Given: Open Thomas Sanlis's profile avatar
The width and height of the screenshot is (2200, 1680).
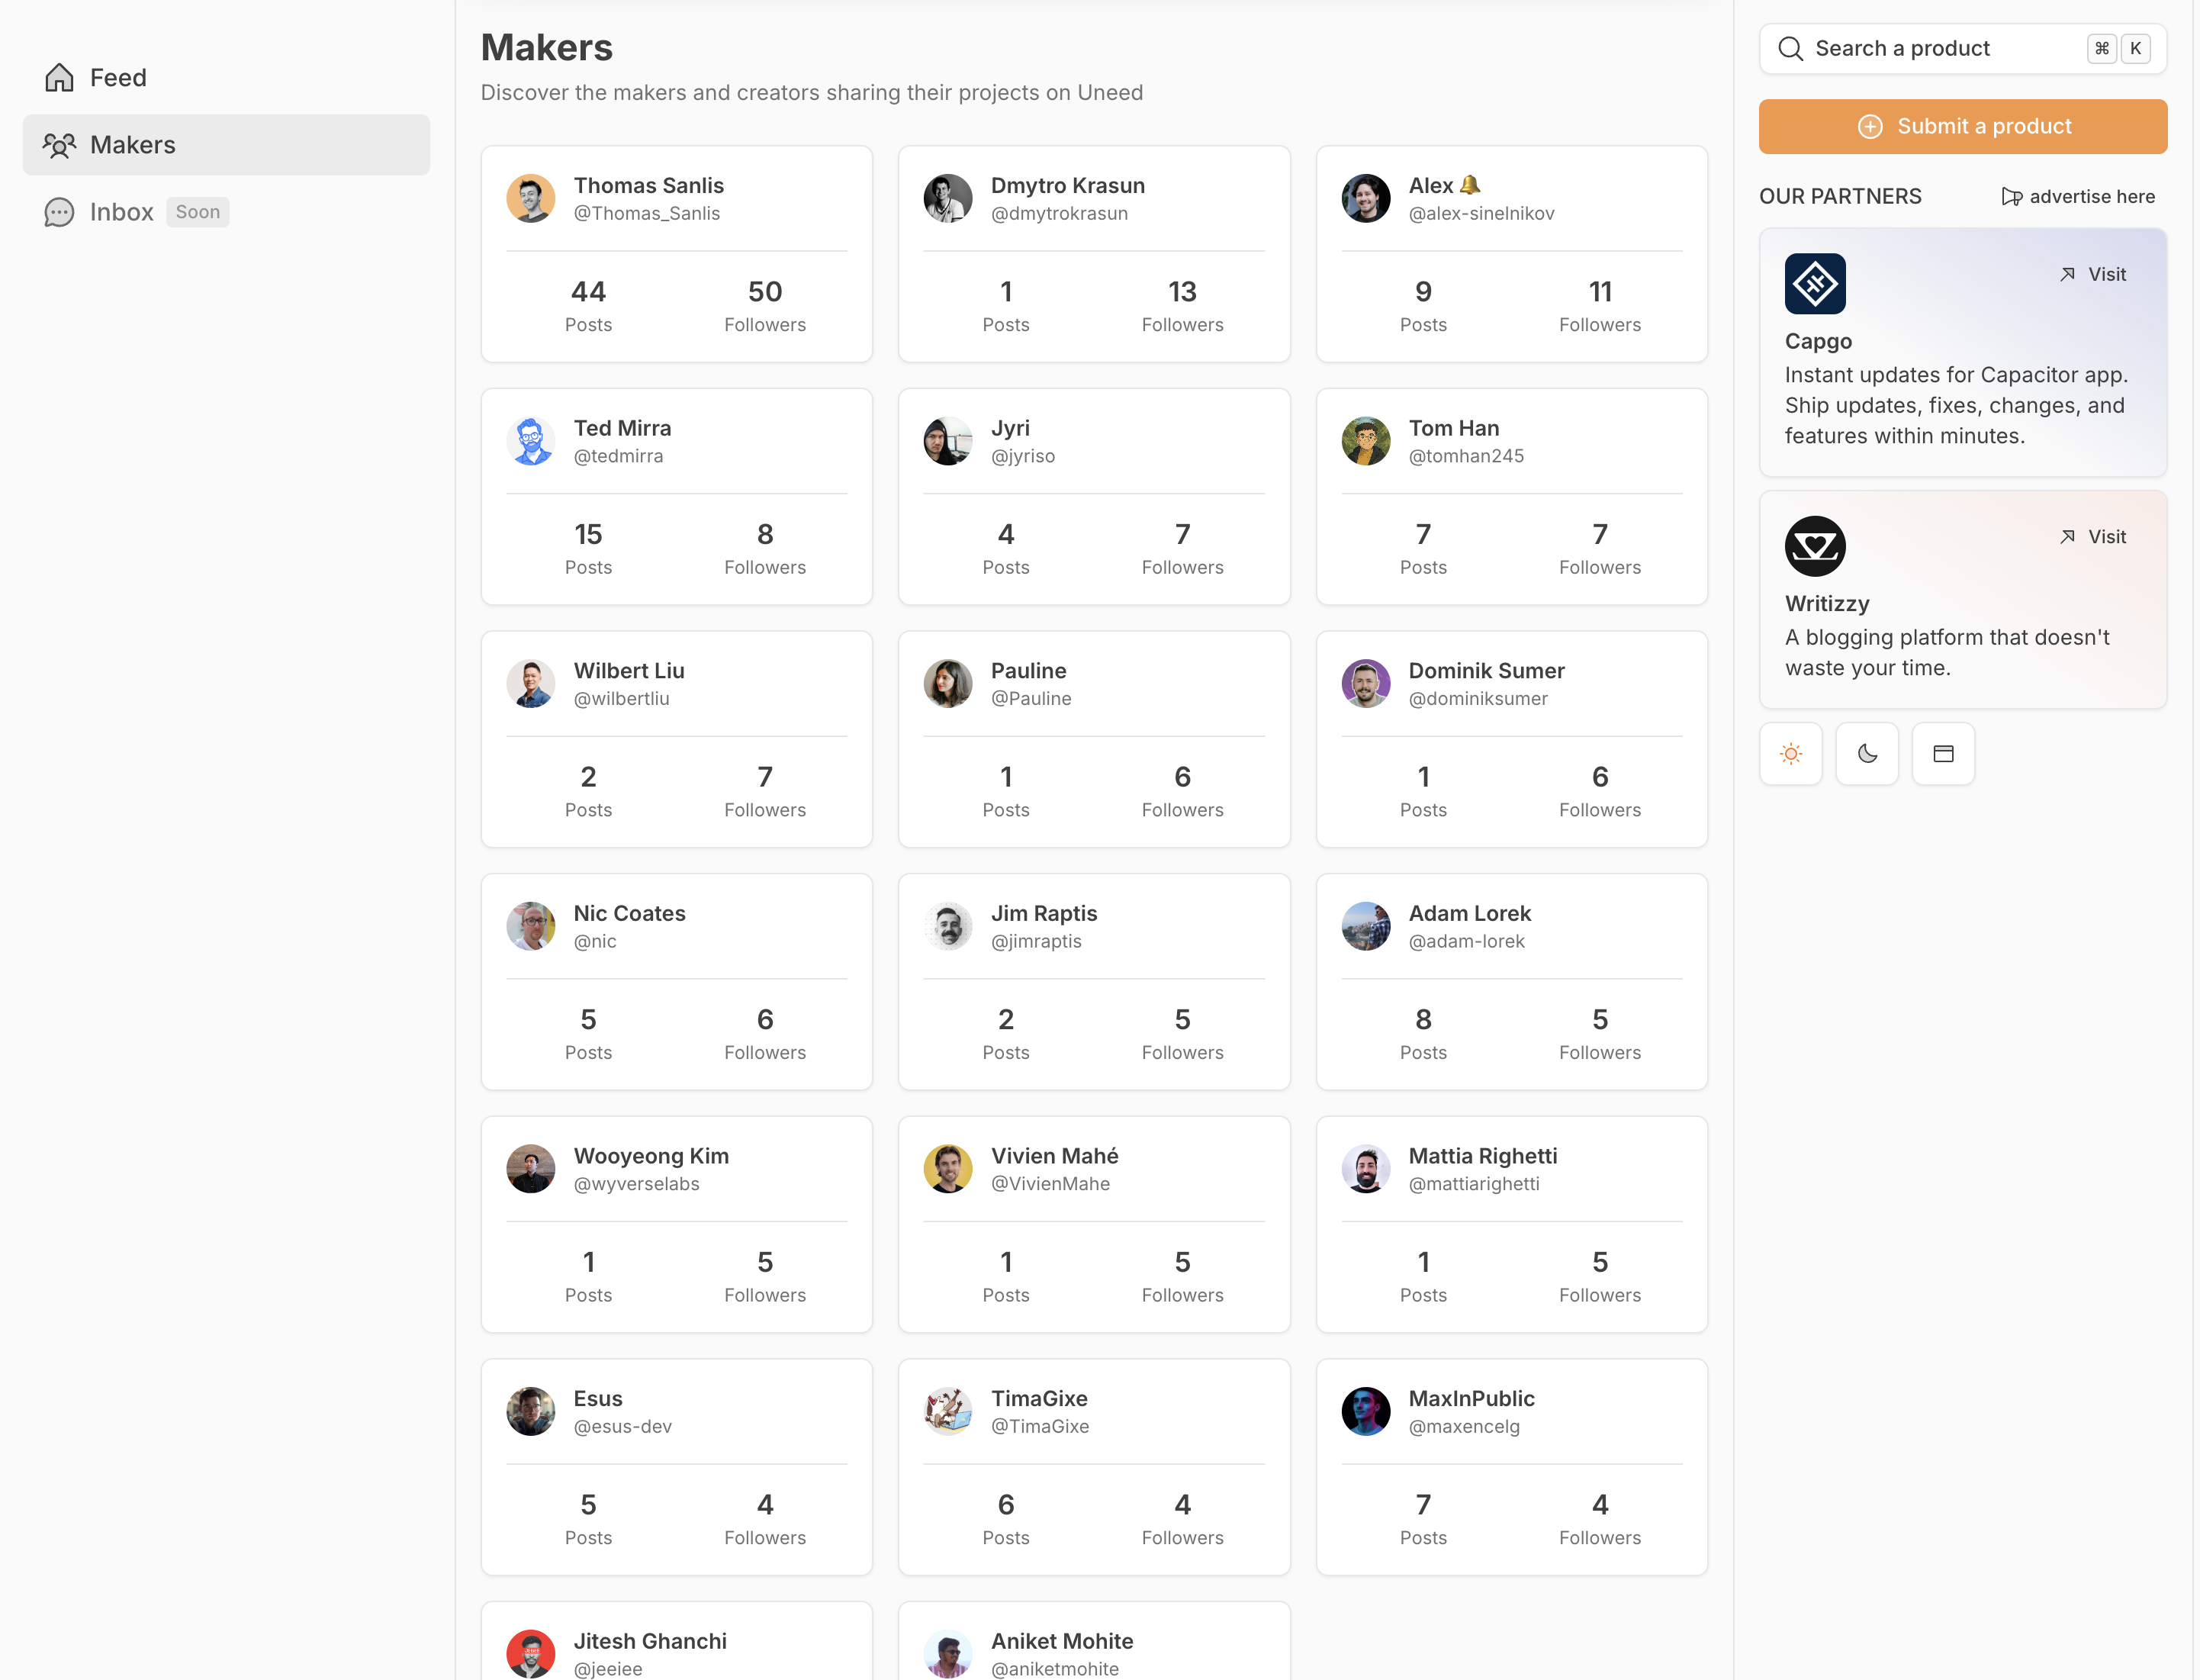Looking at the screenshot, I should [x=531, y=198].
